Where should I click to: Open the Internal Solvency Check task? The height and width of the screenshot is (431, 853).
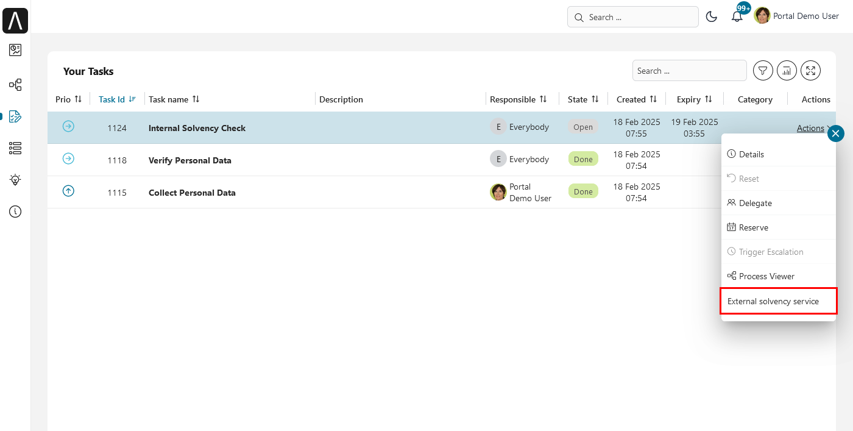(x=197, y=128)
